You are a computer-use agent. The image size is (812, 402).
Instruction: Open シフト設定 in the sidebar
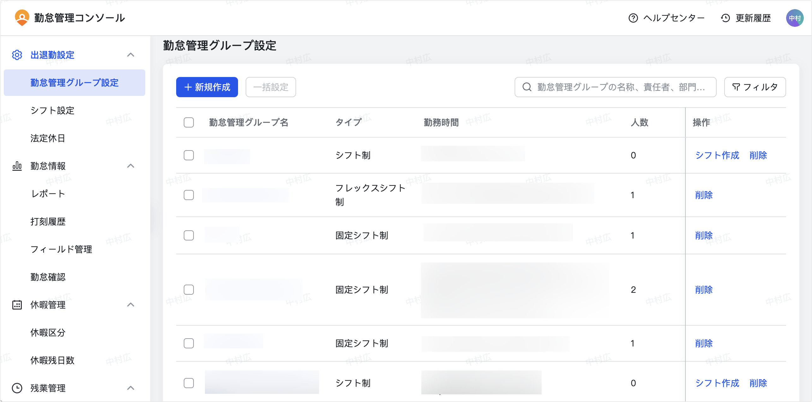click(x=52, y=110)
